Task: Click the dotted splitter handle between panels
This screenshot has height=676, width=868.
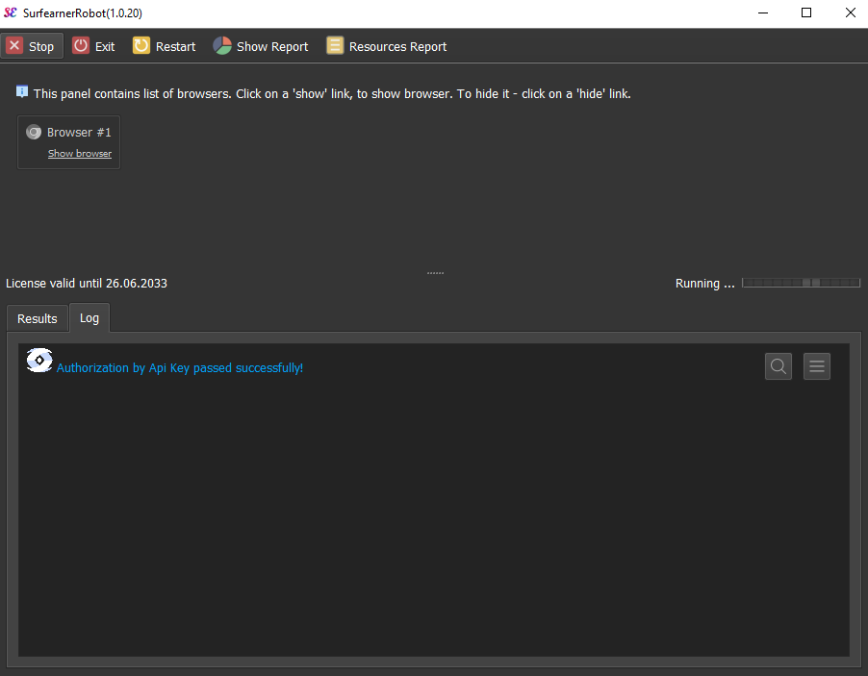Action: [x=435, y=273]
